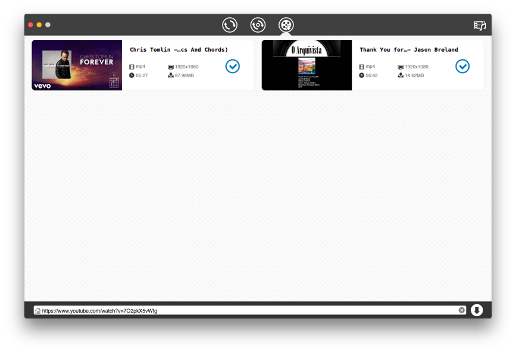Click the checkmark for Thank You for… Jason Breland video
The width and height of the screenshot is (516, 353).
pyautogui.click(x=462, y=67)
